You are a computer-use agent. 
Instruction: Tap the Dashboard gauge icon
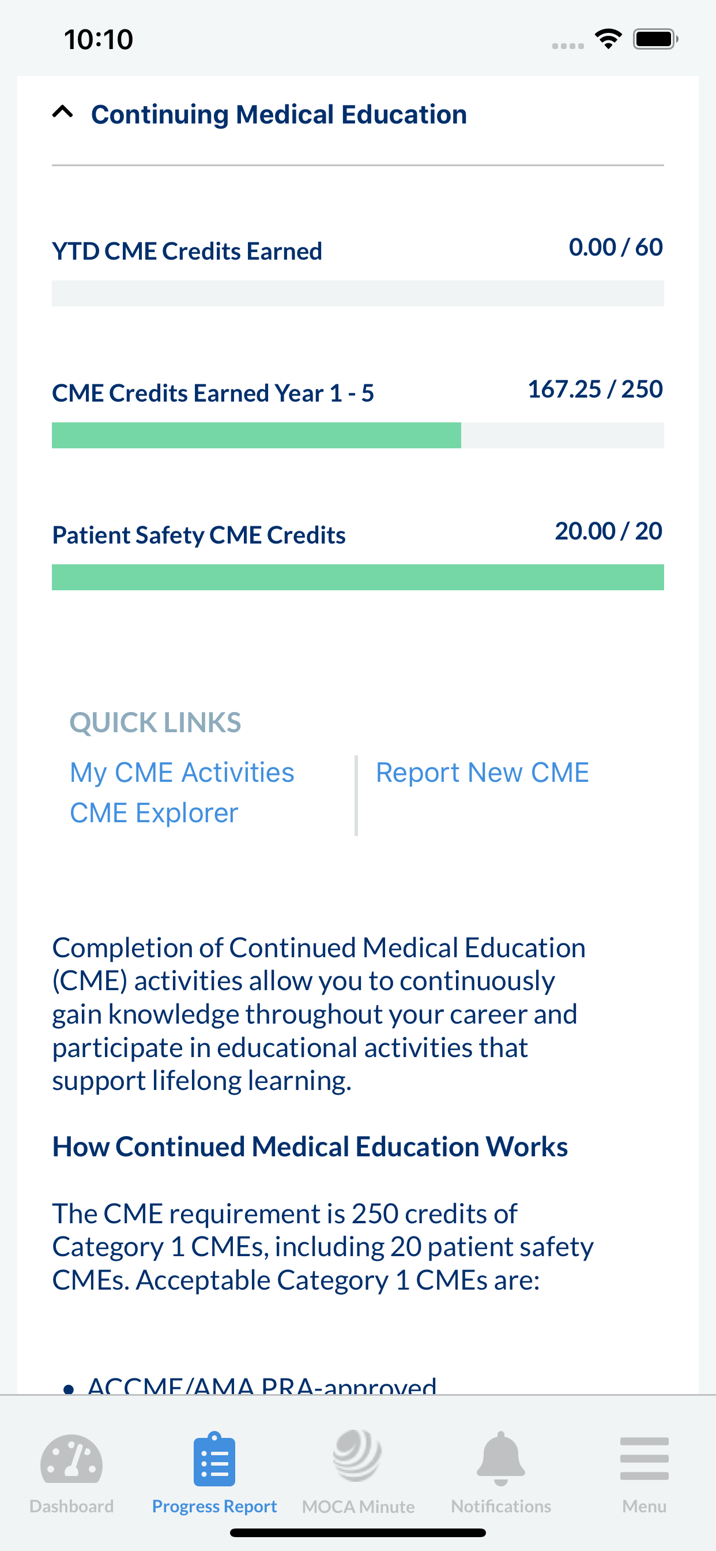pos(71,1458)
